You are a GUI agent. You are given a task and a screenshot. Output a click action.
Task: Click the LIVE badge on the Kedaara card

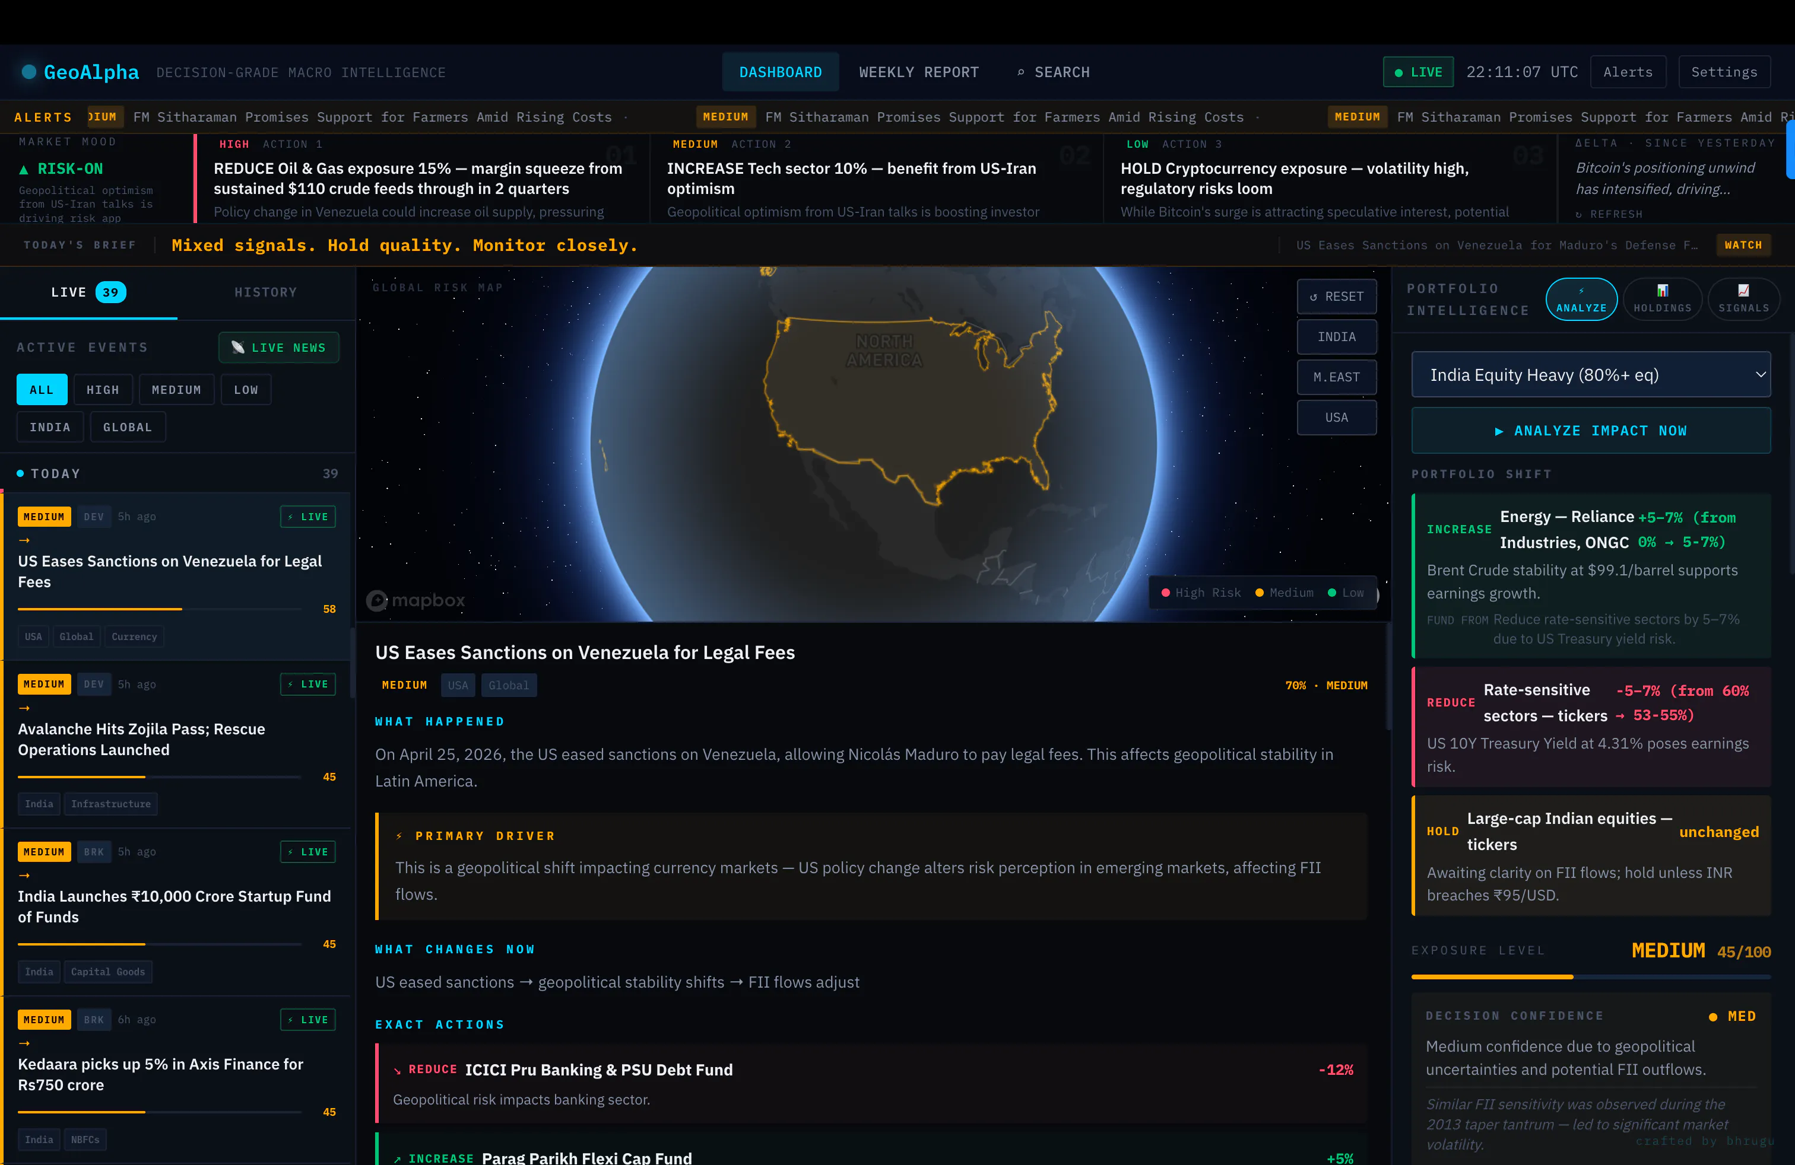[x=307, y=1020]
